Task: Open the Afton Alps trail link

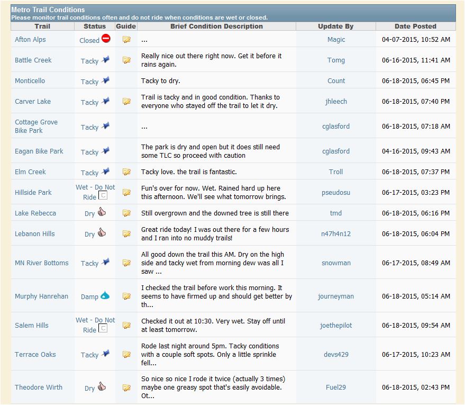Action: click(30, 40)
